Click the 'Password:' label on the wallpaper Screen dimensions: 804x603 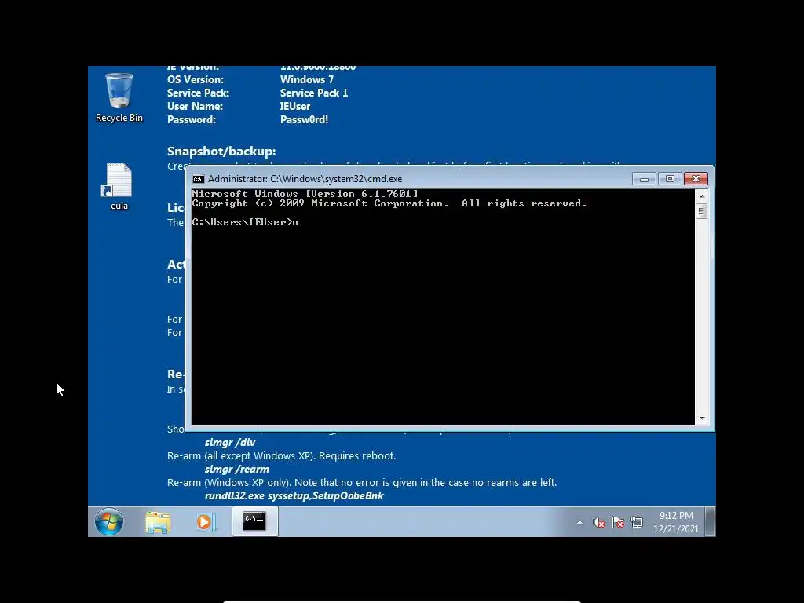click(x=192, y=119)
